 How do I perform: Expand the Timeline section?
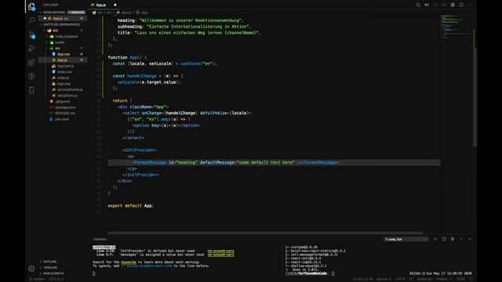[x=50, y=267]
